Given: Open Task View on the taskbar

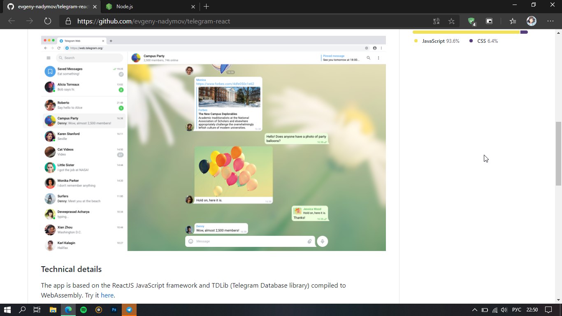Looking at the screenshot, I should pyautogui.click(x=37, y=310).
